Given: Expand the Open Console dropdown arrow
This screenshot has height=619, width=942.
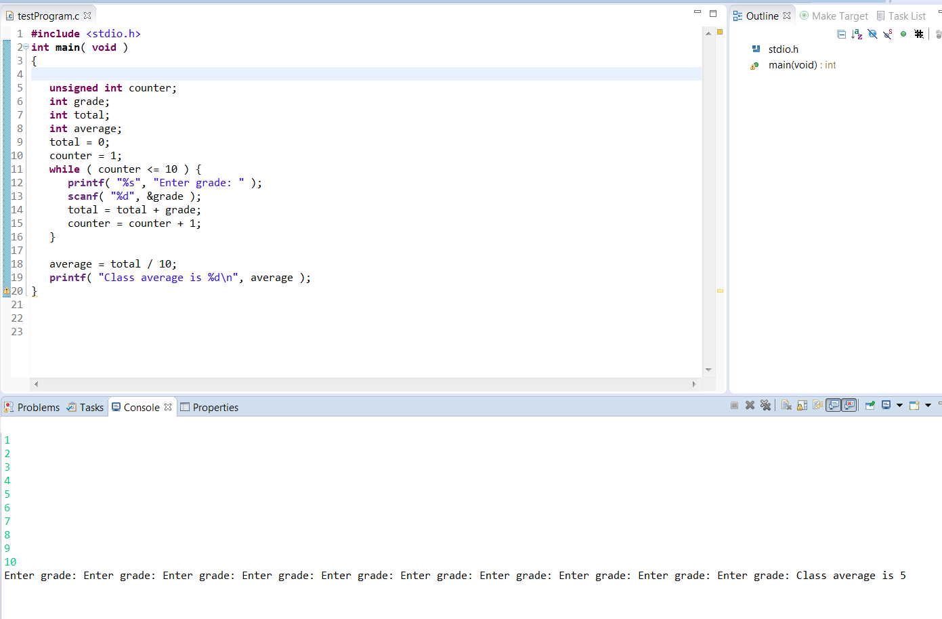Looking at the screenshot, I should [x=928, y=405].
